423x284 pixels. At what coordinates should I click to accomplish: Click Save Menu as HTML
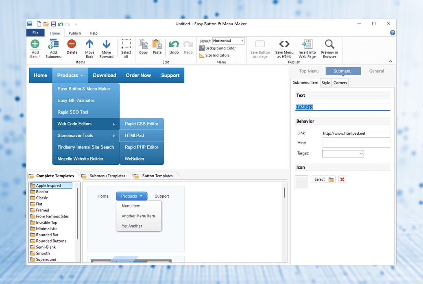(x=284, y=49)
